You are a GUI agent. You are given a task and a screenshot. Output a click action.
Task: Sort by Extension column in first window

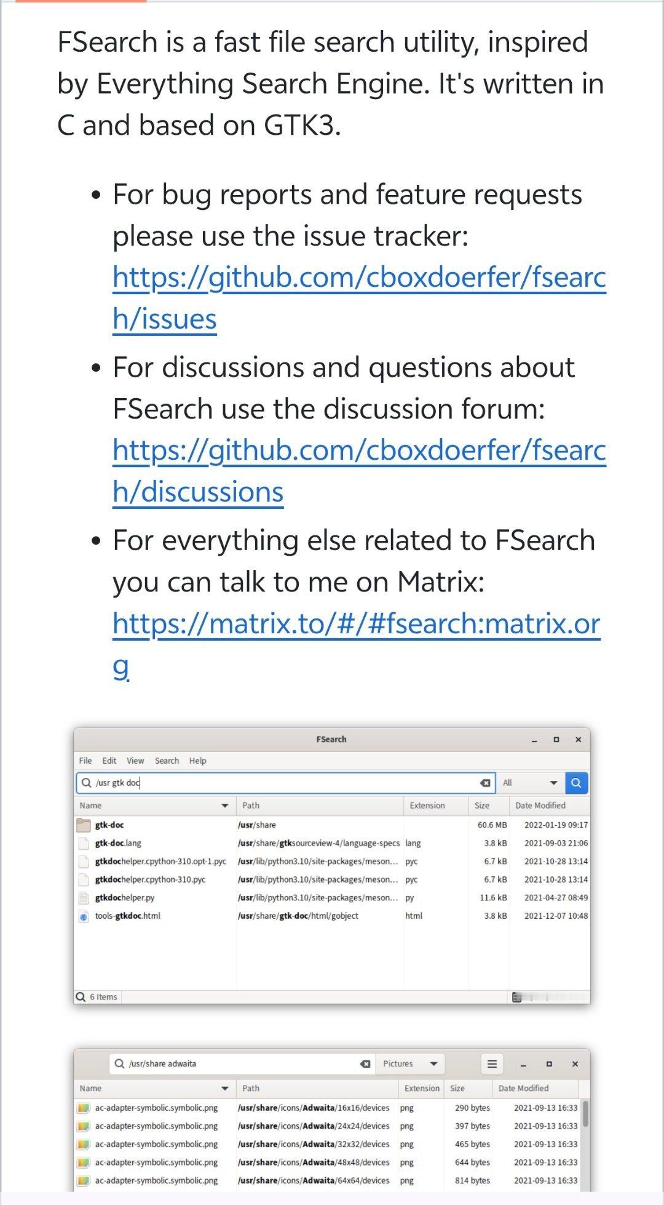click(x=436, y=806)
